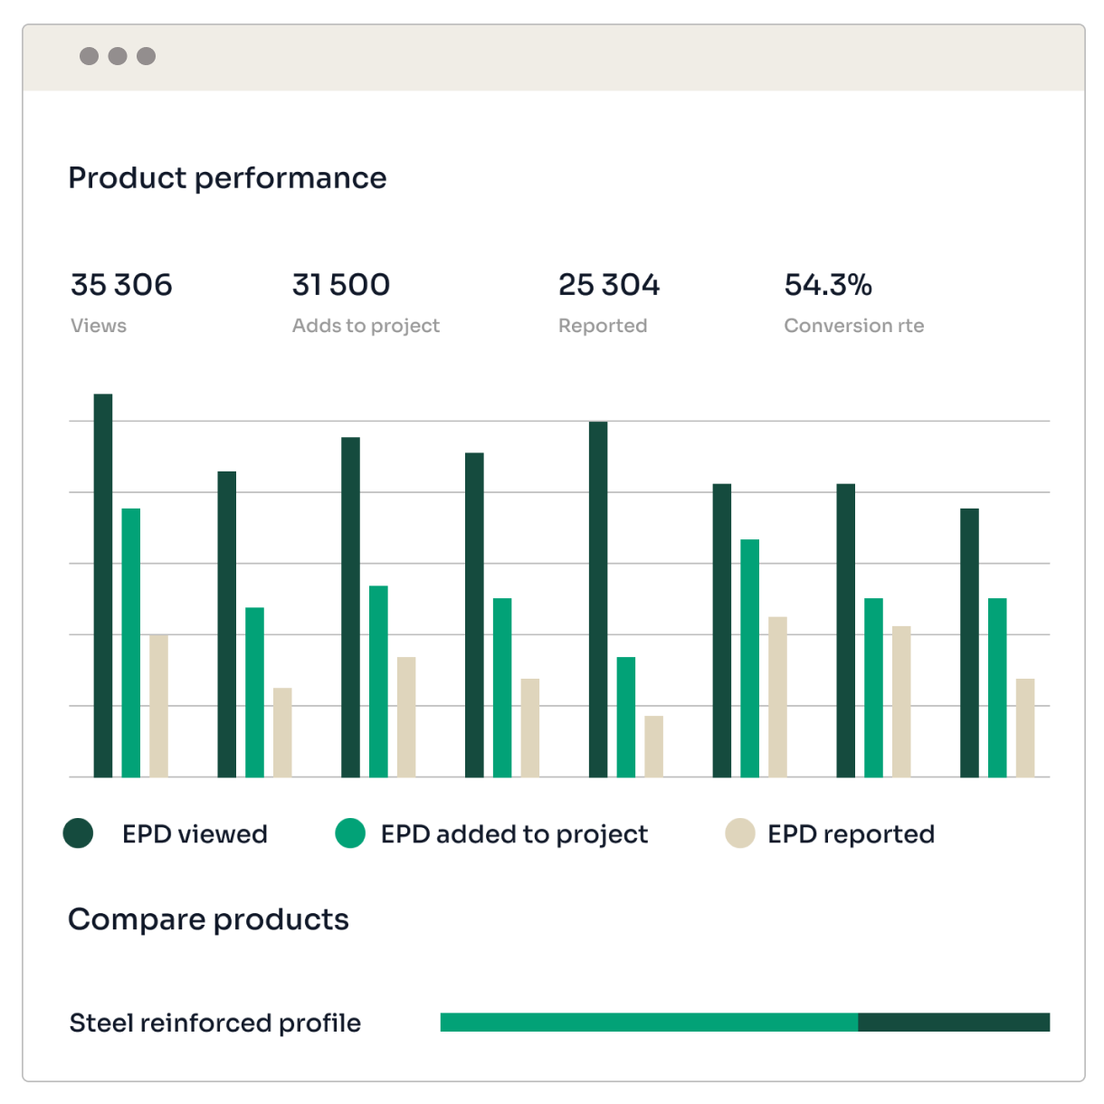Switch to the Compare products section
The image size is (1104, 1104).
click(208, 918)
